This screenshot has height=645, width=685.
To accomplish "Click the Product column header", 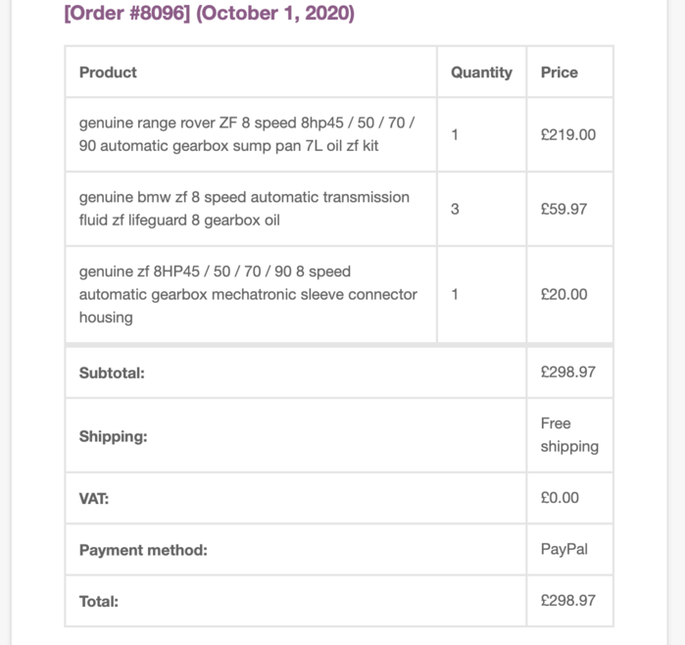I will tap(108, 73).
